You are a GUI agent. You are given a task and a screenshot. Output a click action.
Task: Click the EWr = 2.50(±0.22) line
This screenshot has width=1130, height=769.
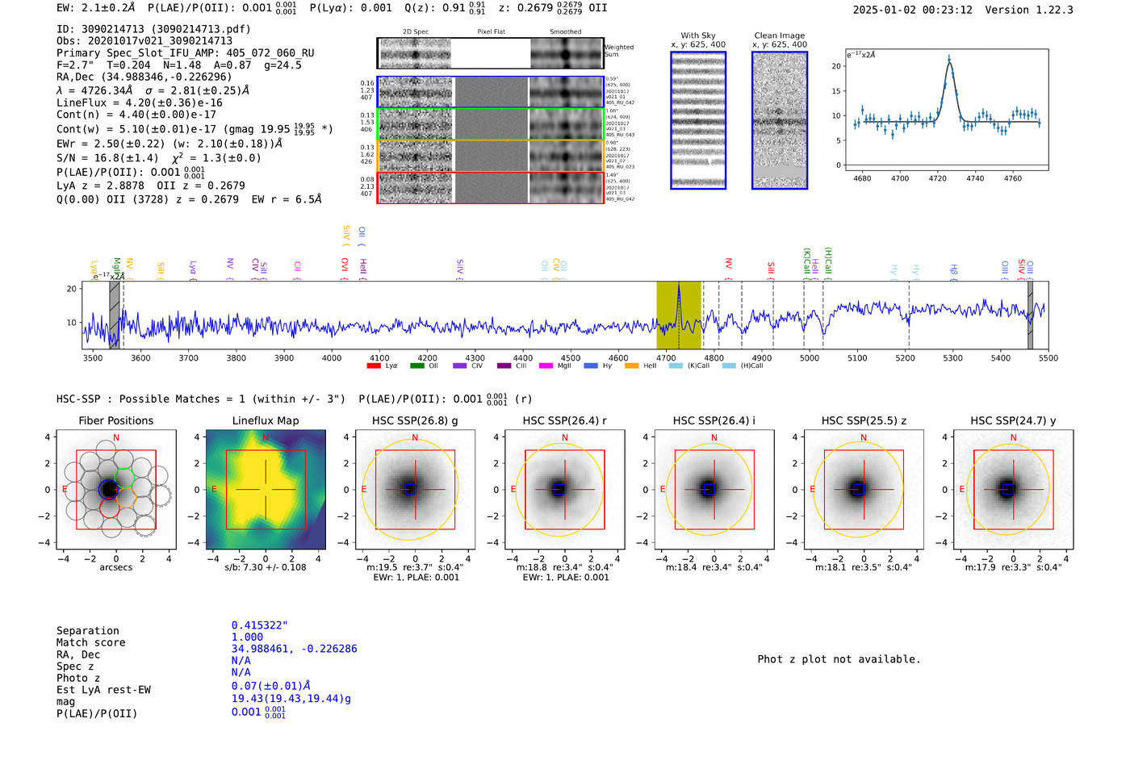[169, 144]
